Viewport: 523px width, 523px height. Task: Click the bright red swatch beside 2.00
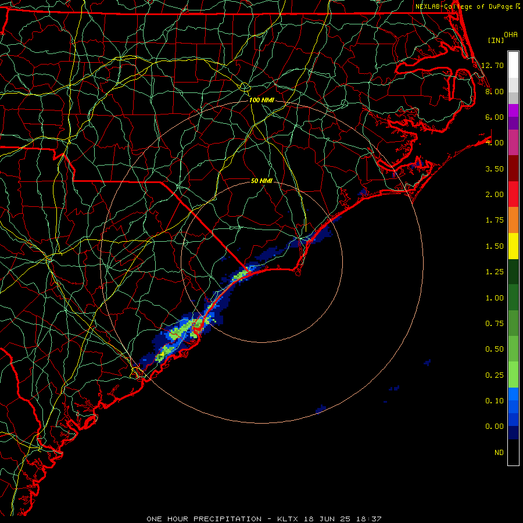coord(513,194)
